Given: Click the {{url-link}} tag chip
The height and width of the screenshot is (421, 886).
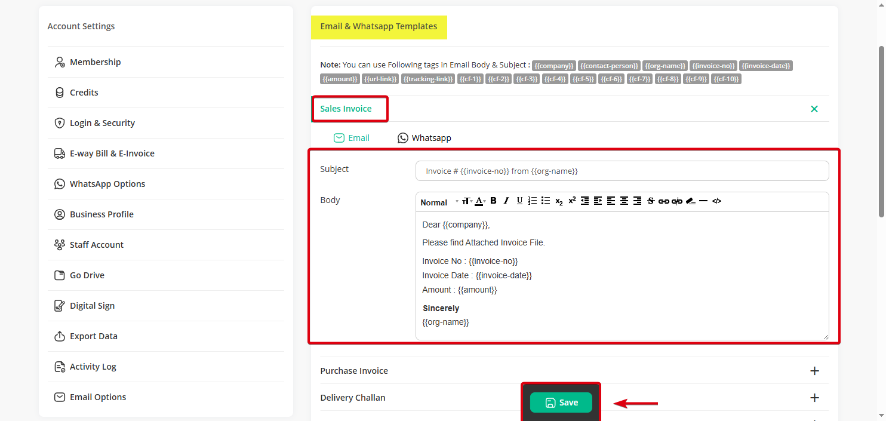Looking at the screenshot, I should tap(380, 79).
